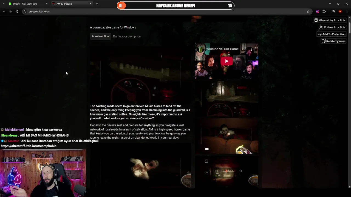Open the Chrome three-dot menu
The image size is (351, 197).
pos(347,11)
